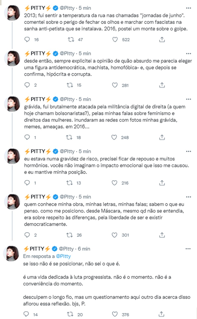Reply to the final "se isso não é" tweet
The width and height of the screenshot is (197, 319).
coord(27,314)
